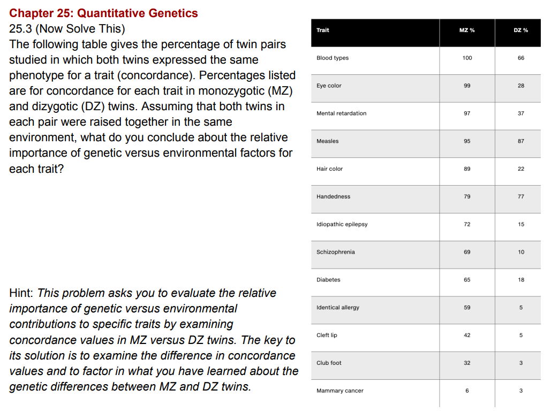The width and height of the screenshot is (559, 413).
Task: Select the "Eye color" trait cell
Action: (329, 86)
